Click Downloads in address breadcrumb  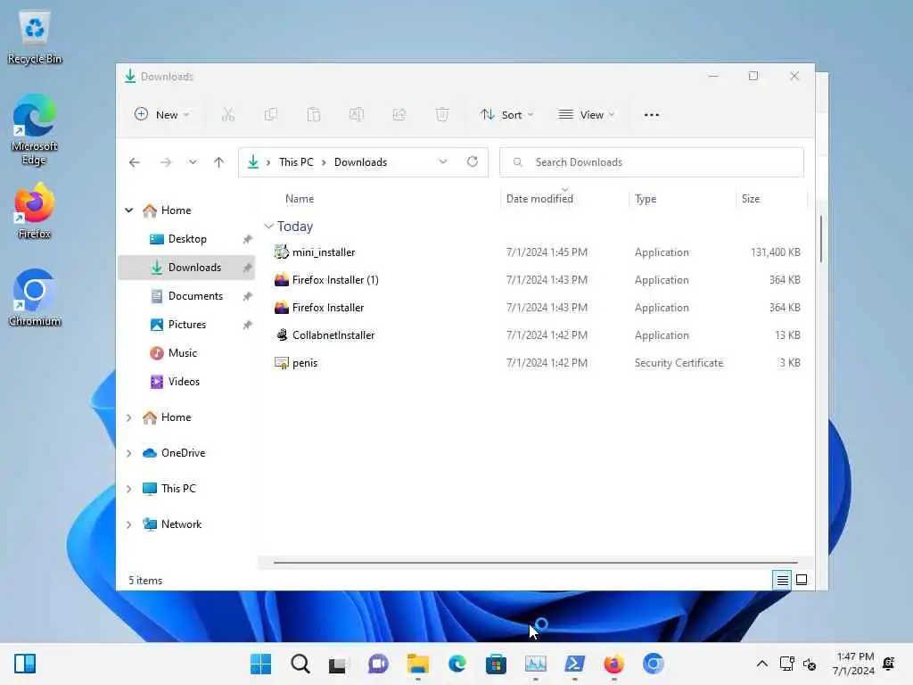[x=360, y=162]
